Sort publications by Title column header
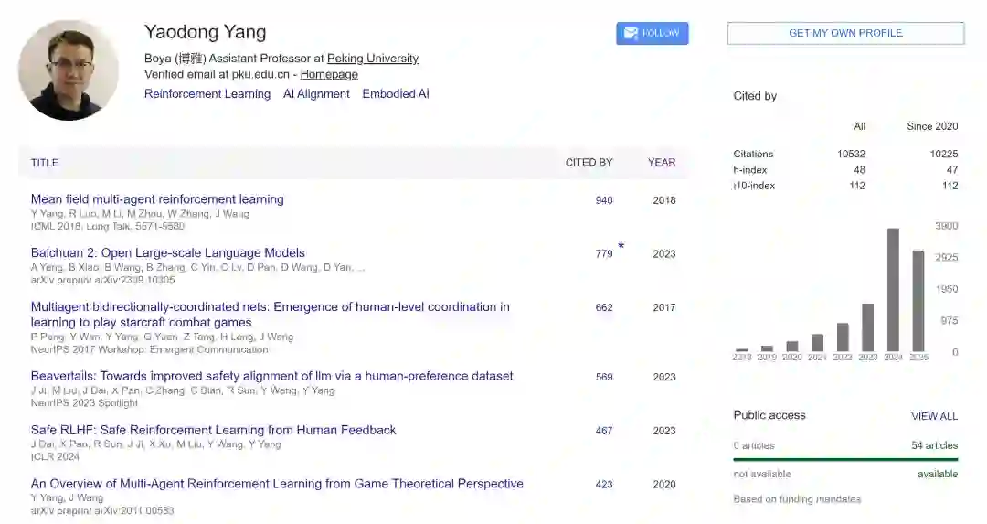 [x=45, y=163]
